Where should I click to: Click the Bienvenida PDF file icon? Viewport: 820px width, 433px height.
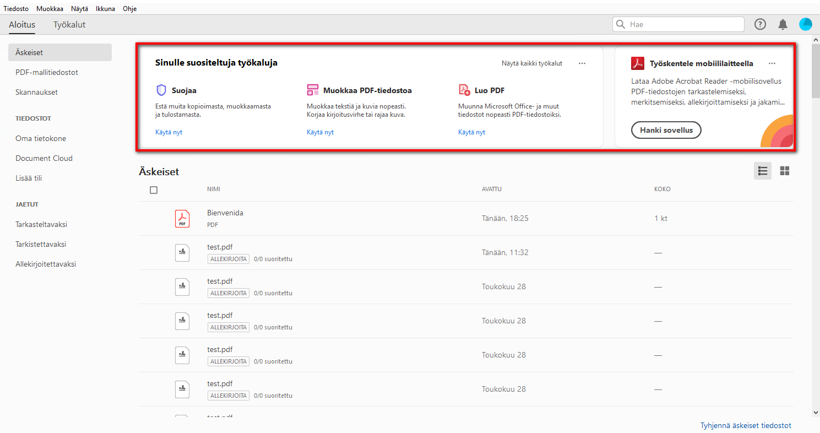(182, 219)
